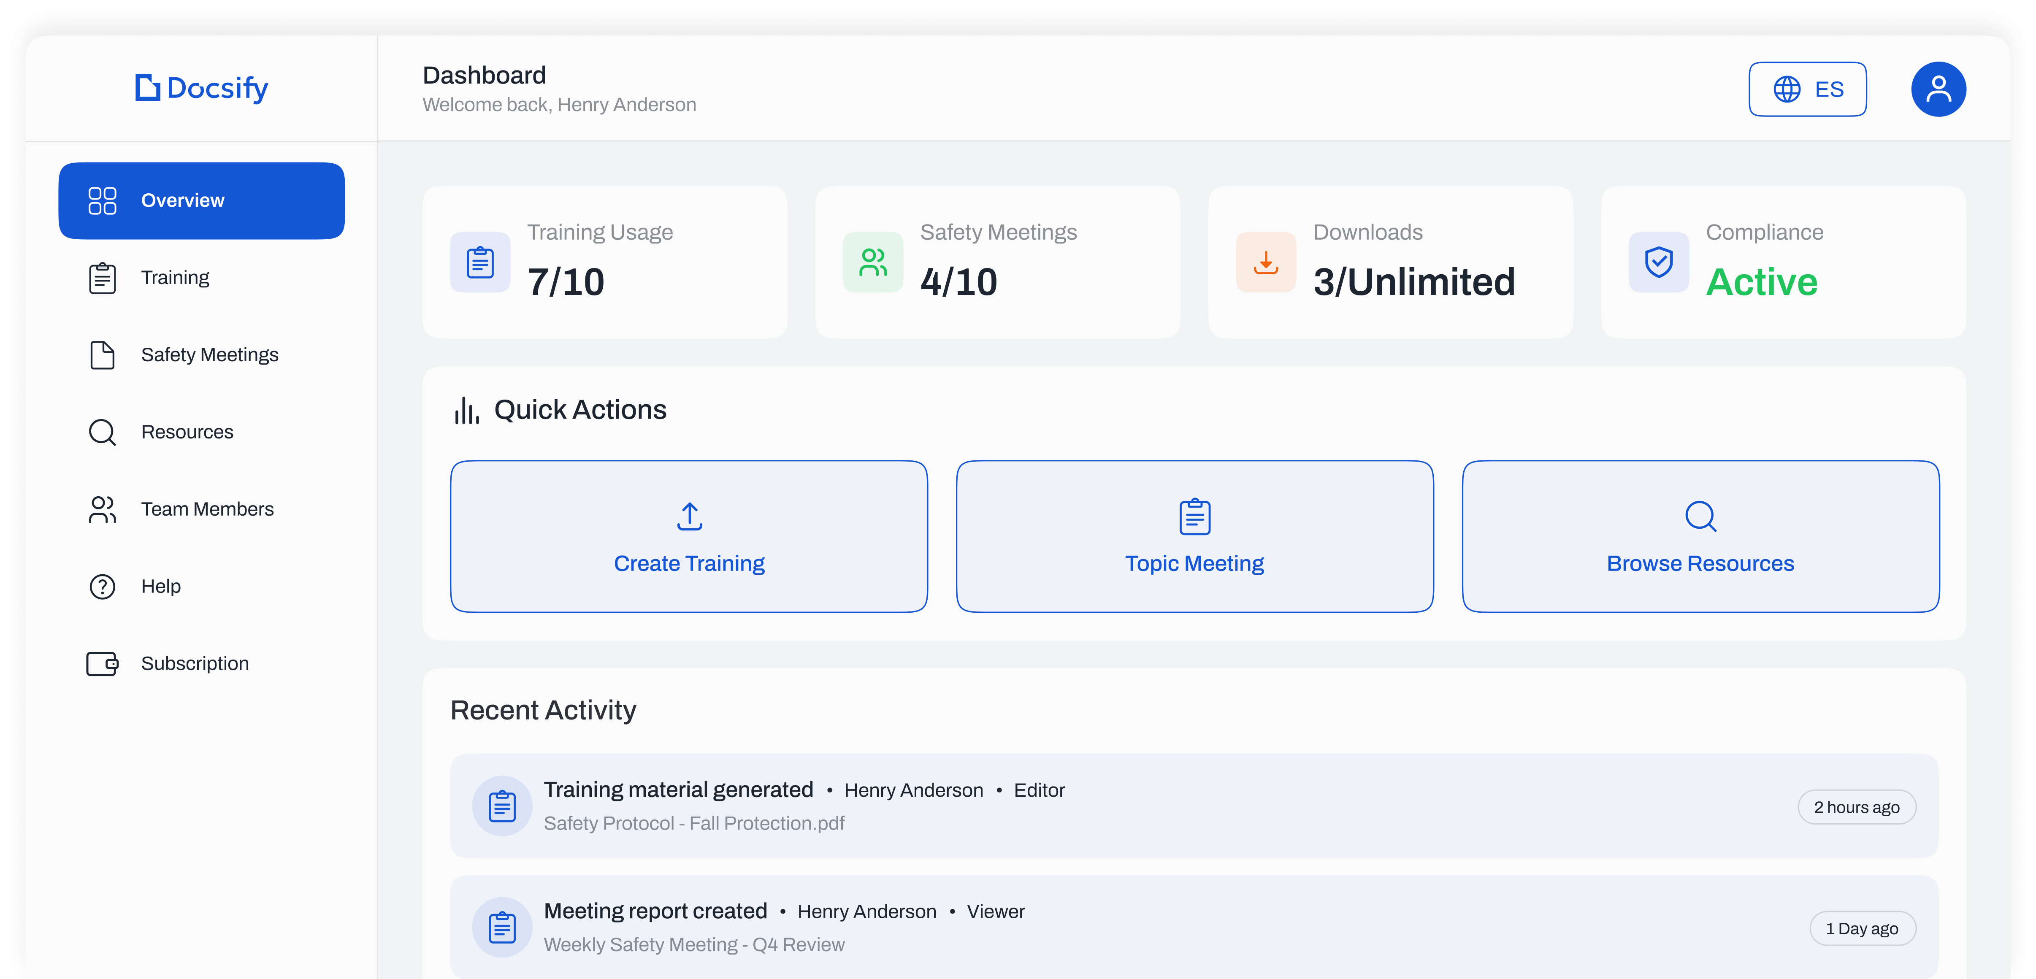
Task: Open the user profile avatar menu
Action: [x=1938, y=89]
